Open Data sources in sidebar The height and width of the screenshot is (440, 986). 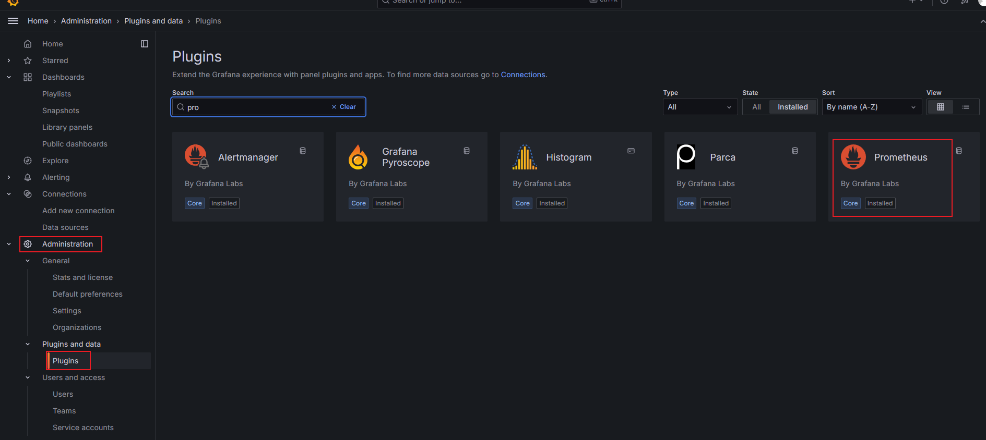pos(65,227)
